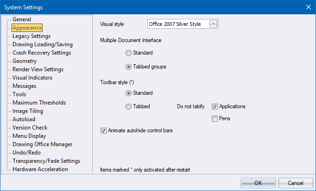Screen dimensions: 316x191
Task: Open the Visual style dropdown
Action: point(213,24)
